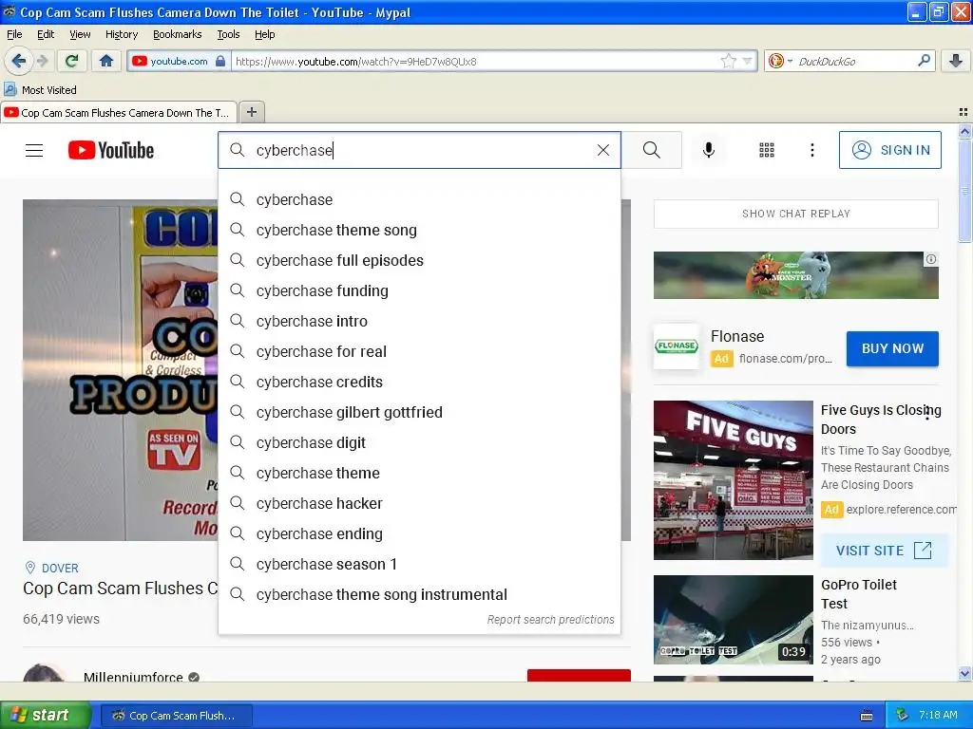Choose 'cyberchase funding' suggestion

coord(419,290)
